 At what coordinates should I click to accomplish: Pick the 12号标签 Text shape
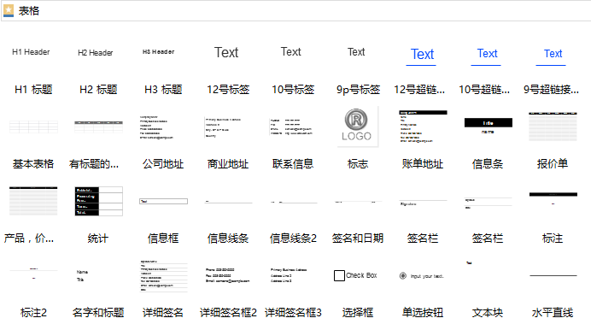coord(226,52)
